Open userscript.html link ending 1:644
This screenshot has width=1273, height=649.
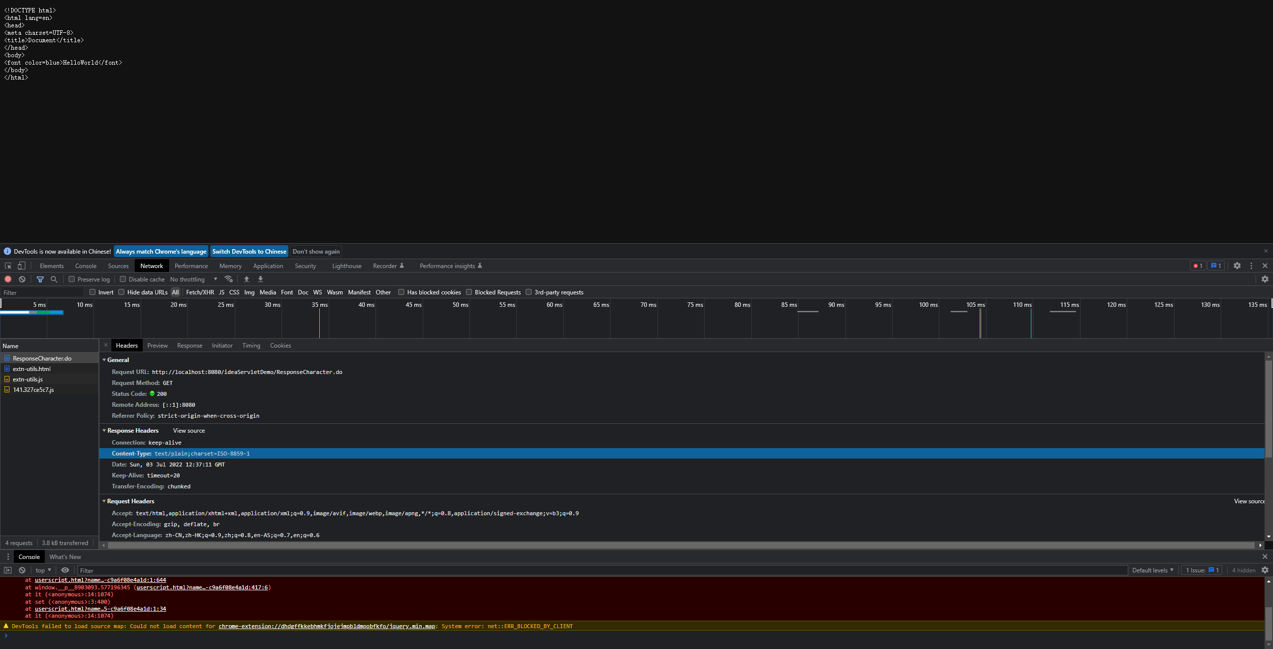pyautogui.click(x=100, y=580)
